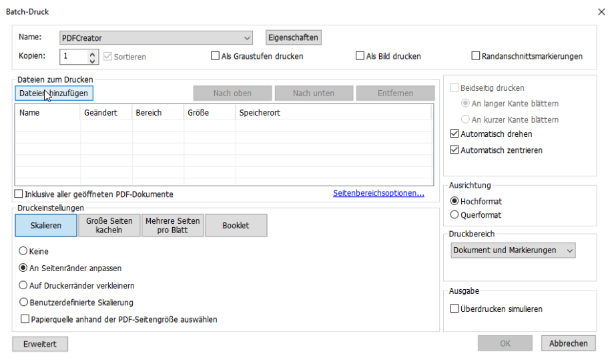Viewport: 612px width, 360px height.
Task: Switch to Große Seiten kacheln tab
Action: [x=109, y=226]
